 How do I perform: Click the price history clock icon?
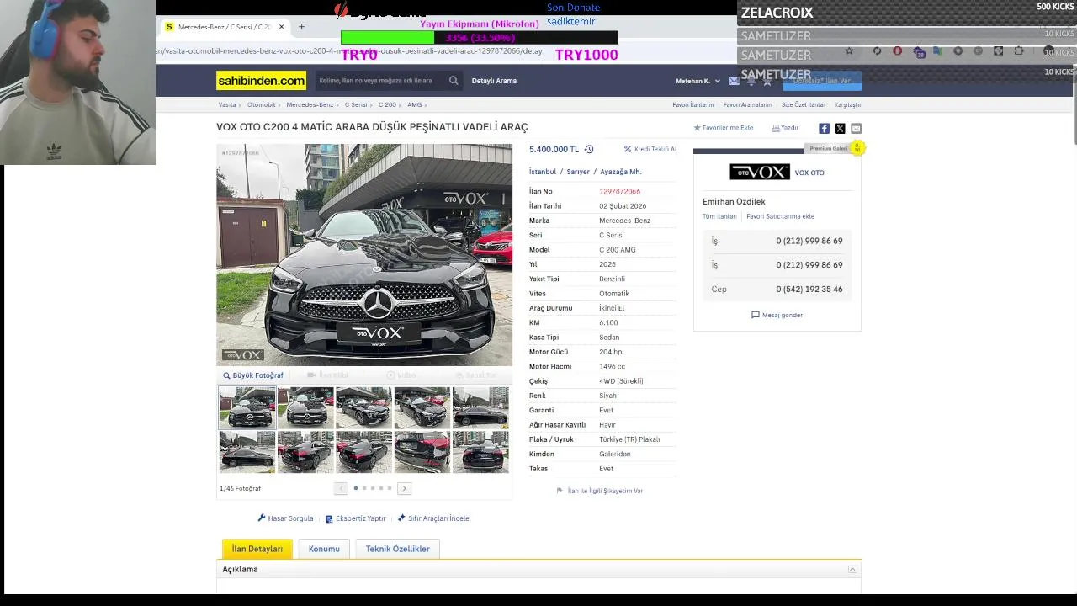(x=589, y=149)
